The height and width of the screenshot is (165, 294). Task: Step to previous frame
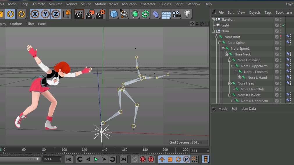click(88, 159)
